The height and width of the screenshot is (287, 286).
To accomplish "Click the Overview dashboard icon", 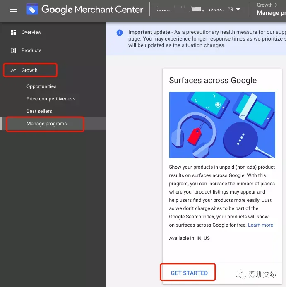I will click(13, 32).
